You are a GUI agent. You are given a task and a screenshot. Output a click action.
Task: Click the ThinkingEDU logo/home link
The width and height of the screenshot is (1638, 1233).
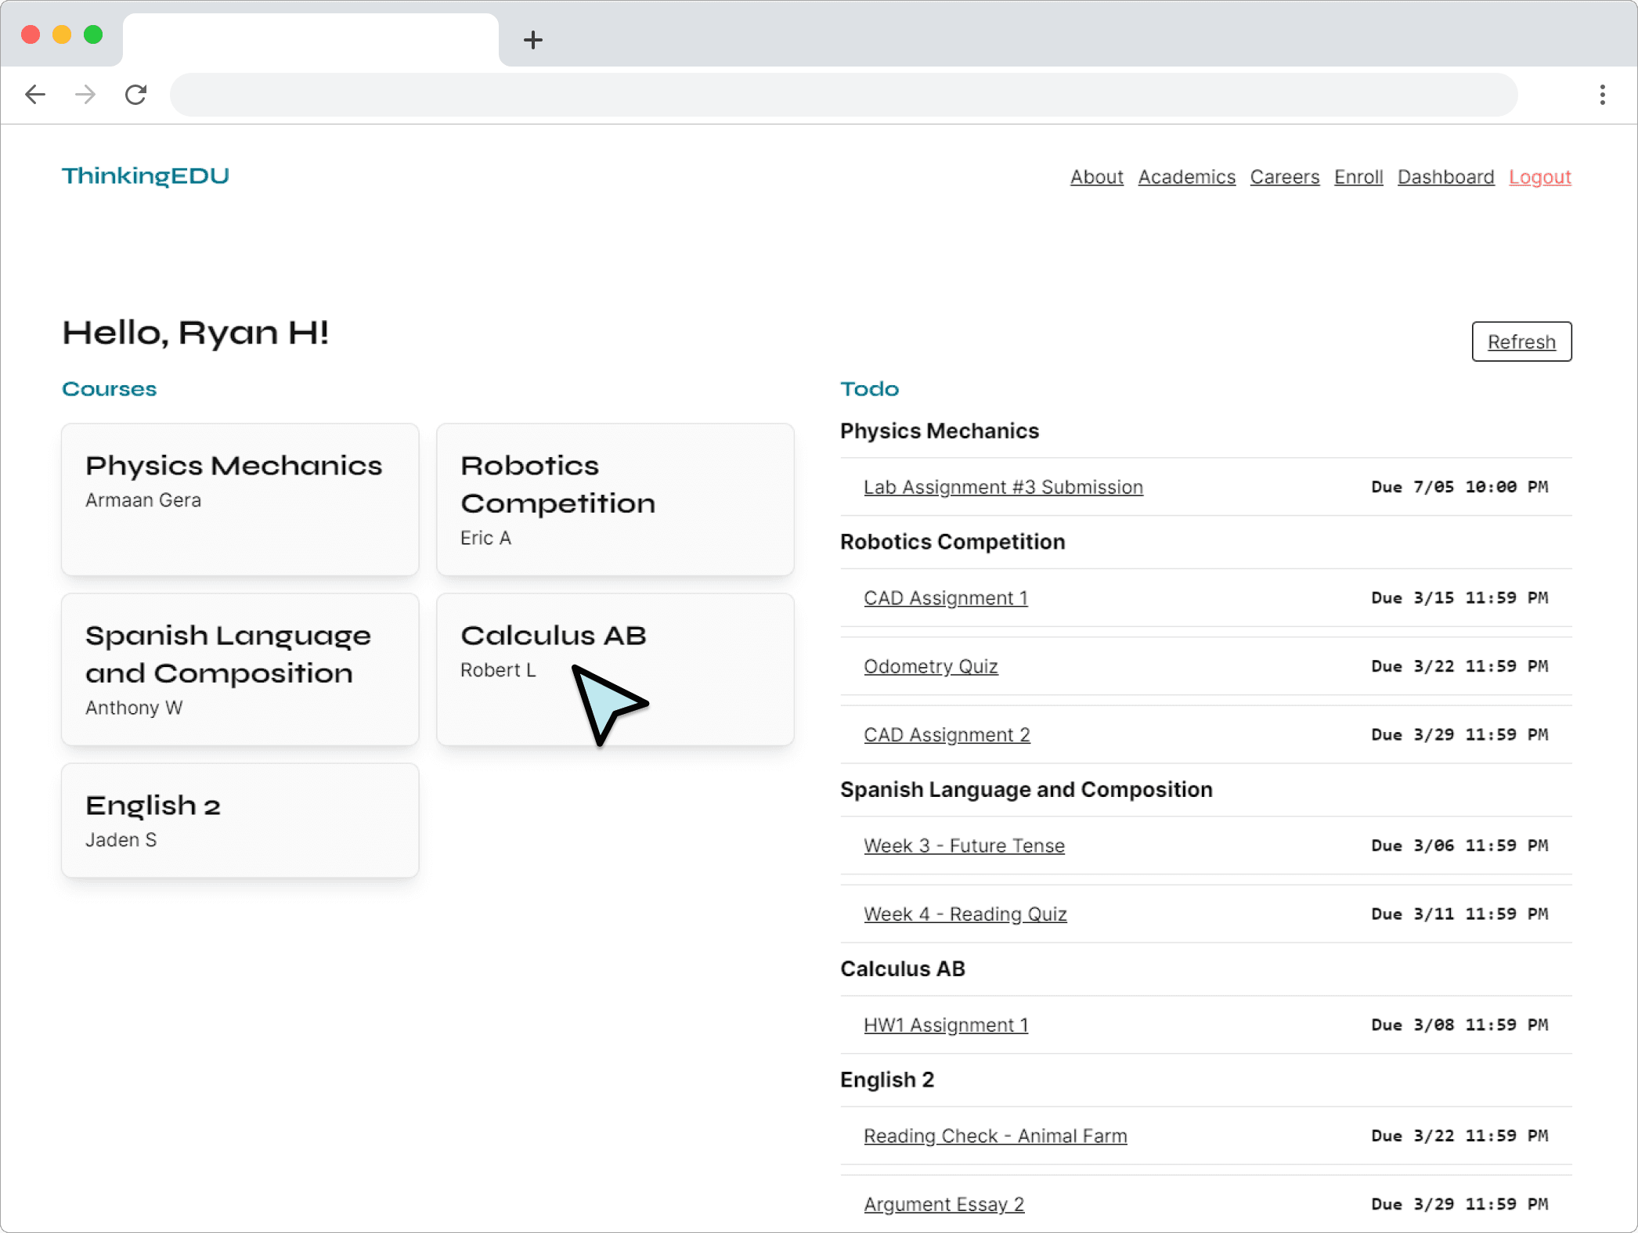(x=145, y=175)
